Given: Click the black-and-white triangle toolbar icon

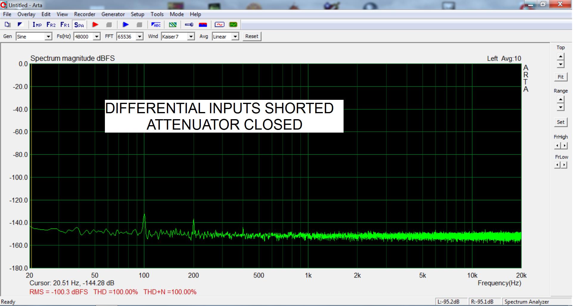Looking at the screenshot, I should tap(20, 25).
